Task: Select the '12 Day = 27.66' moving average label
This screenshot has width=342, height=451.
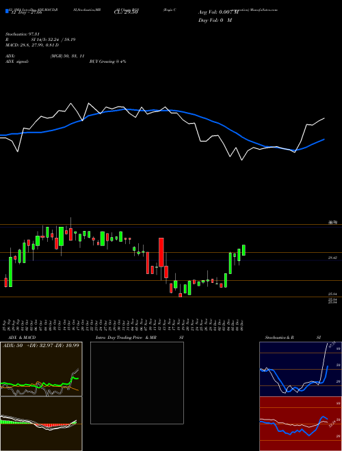Action: [x=27, y=12]
